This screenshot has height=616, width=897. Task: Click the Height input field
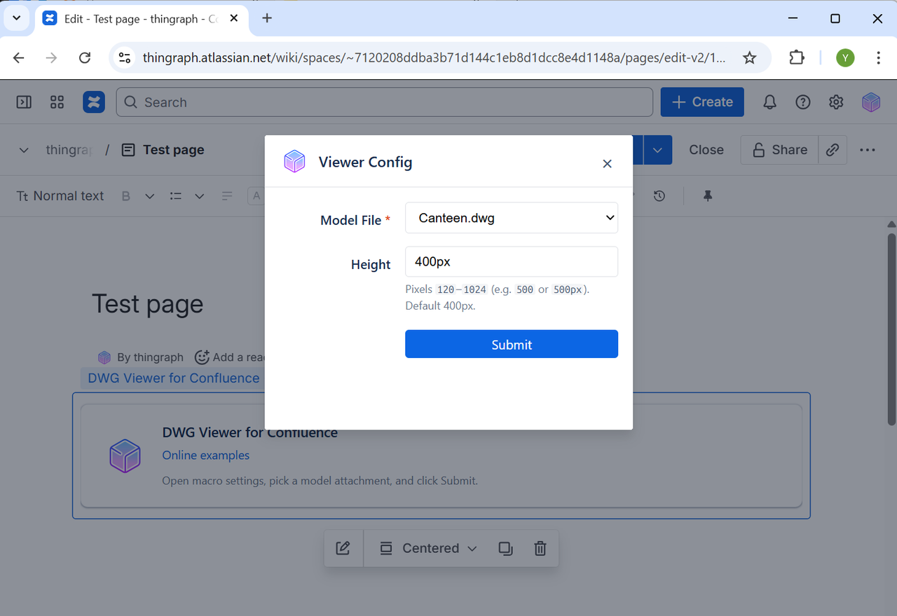(x=512, y=261)
